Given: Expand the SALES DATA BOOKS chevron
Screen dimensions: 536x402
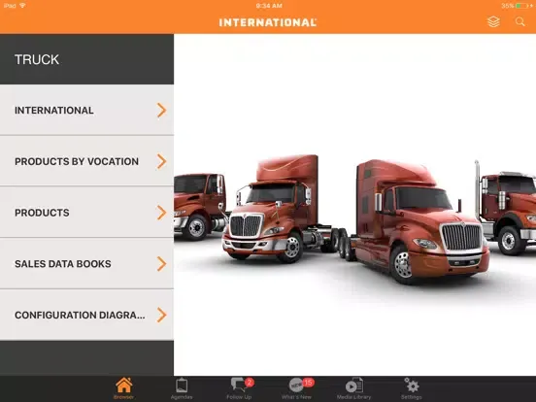Looking at the screenshot, I should click(162, 264).
